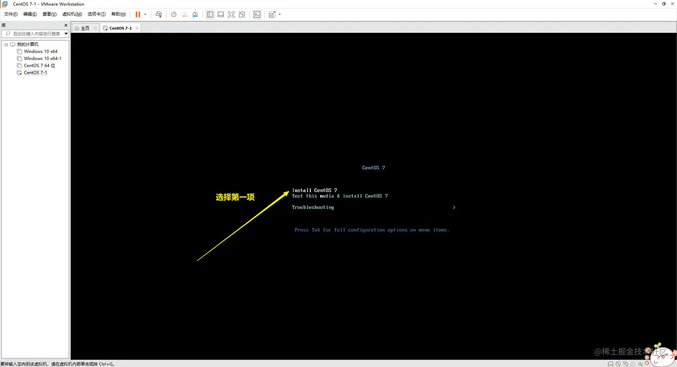Select the Troubleshooting boot entry

pos(313,207)
